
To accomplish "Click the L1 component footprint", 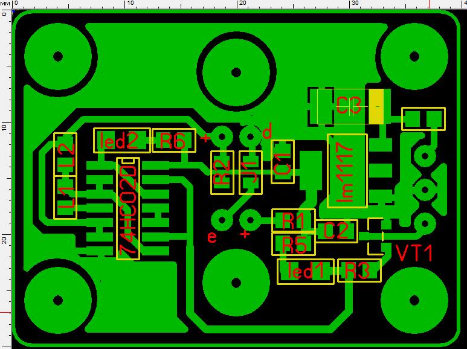I will pyautogui.click(x=66, y=197).
